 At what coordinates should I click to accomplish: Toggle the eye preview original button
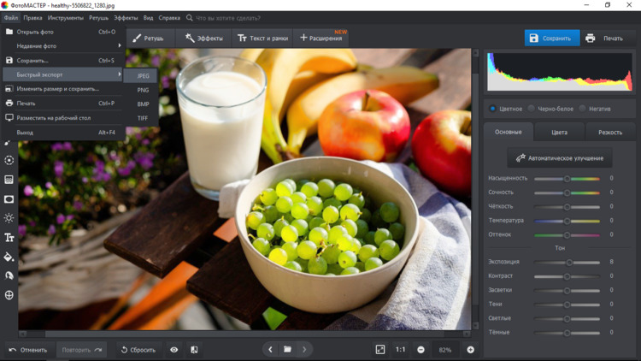[174, 350]
